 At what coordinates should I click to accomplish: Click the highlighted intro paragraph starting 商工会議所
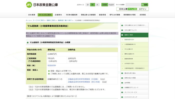point(72,35)
